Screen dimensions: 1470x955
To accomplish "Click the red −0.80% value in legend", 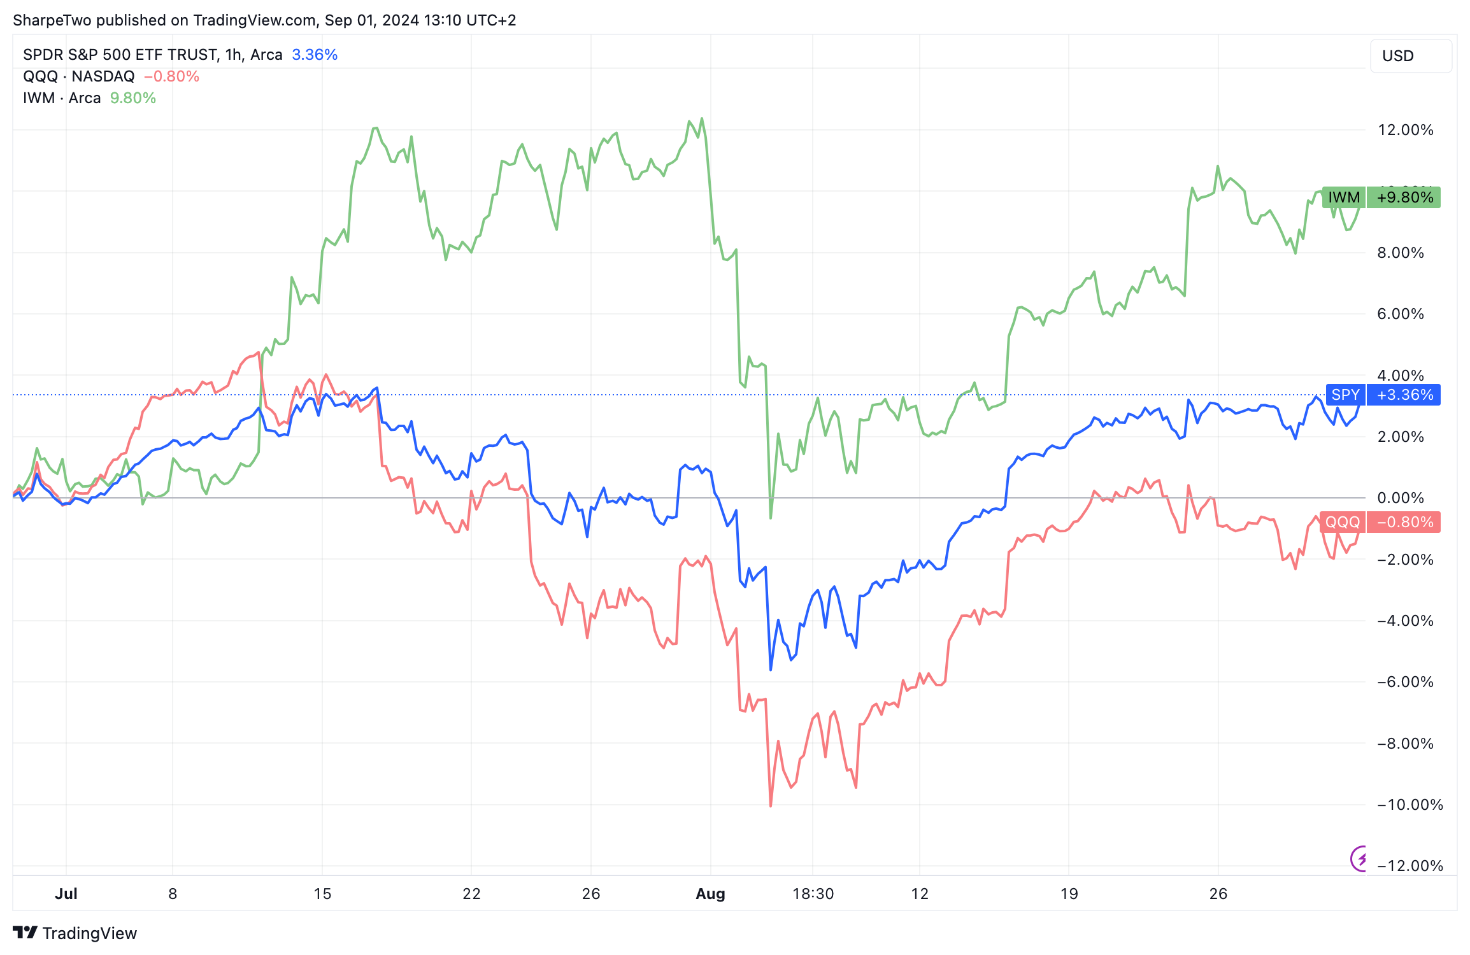I will pos(172,76).
